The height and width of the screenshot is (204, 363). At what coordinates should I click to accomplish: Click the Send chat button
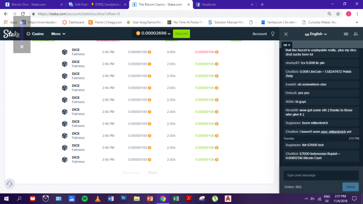coord(350,187)
